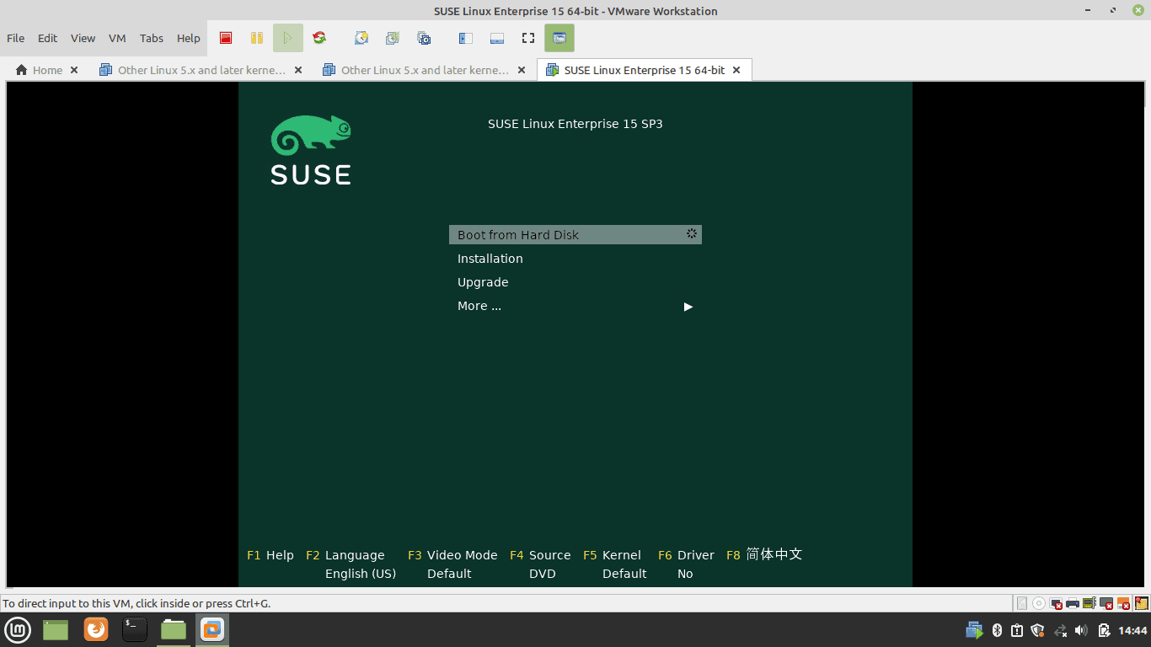Open the Tabs menu
The height and width of the screenshot is (647, 1151).
(152, 38)
